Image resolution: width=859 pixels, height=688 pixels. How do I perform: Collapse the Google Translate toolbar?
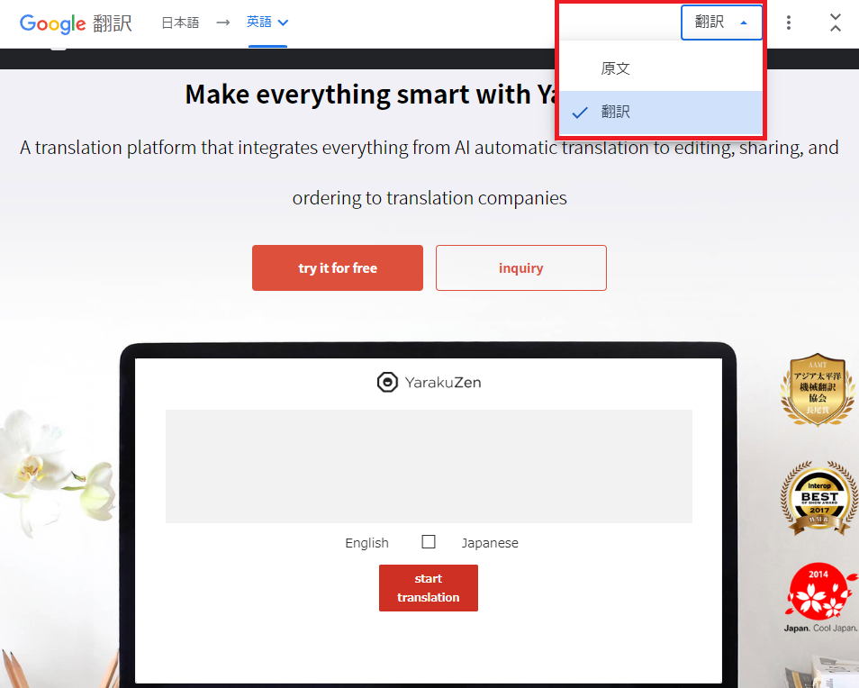[x=835, y=23]
